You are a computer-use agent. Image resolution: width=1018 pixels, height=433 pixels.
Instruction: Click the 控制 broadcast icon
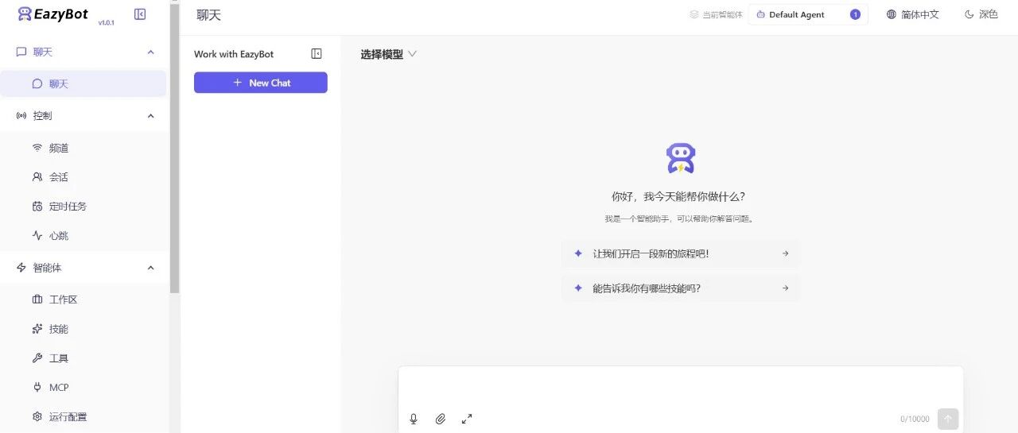21,116
